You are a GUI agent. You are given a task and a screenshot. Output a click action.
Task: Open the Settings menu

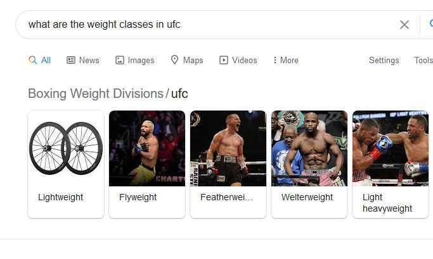click(x=384, y=60)
